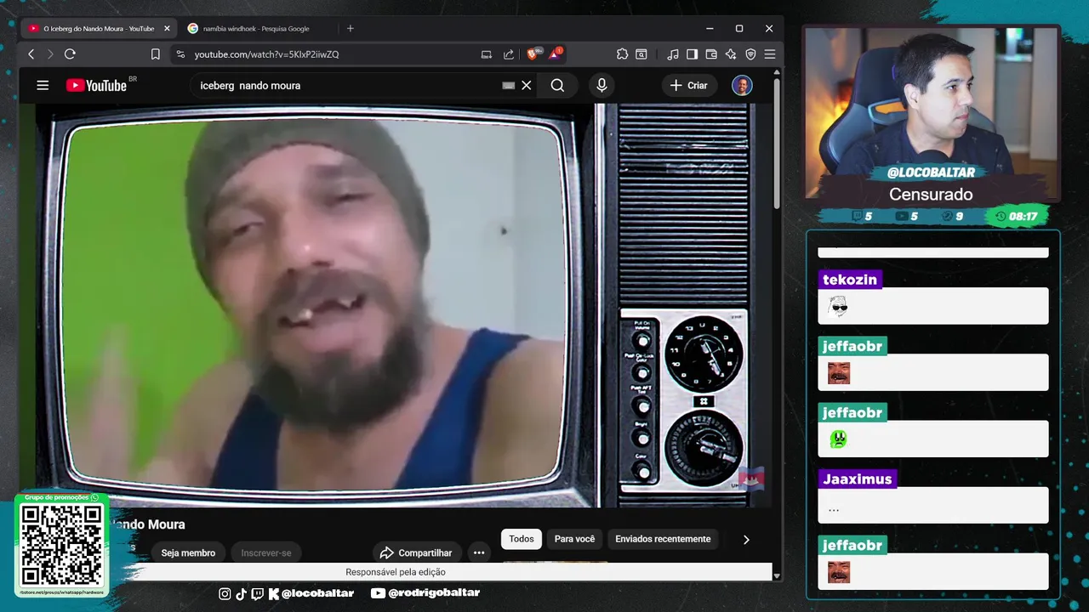This screenshot has width=1089, height=612.
Task: Go to YouTube home via logo
Action: click(96, 85)
